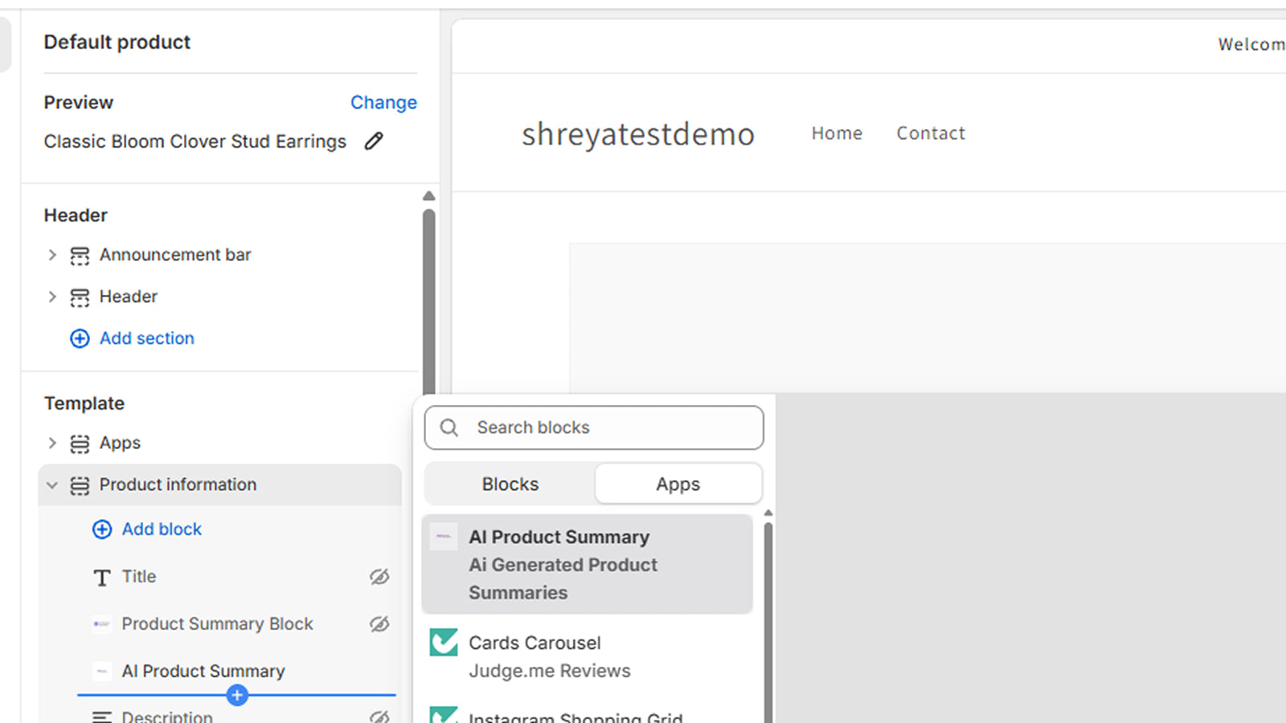
Task: Click the plus icon next to Add block
Action: [x=102, y=529]
